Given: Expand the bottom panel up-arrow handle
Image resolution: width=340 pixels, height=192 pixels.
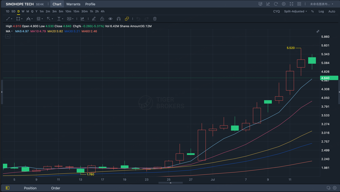Looking at the screenshot, I should (x=171, y=183).
